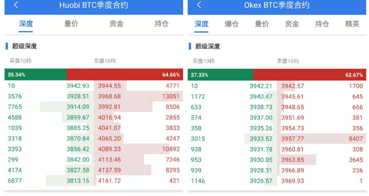The image size is (369, 196).
Task: Click Huobi 卖盘10档 column header
Action: [x=105, y=61]
